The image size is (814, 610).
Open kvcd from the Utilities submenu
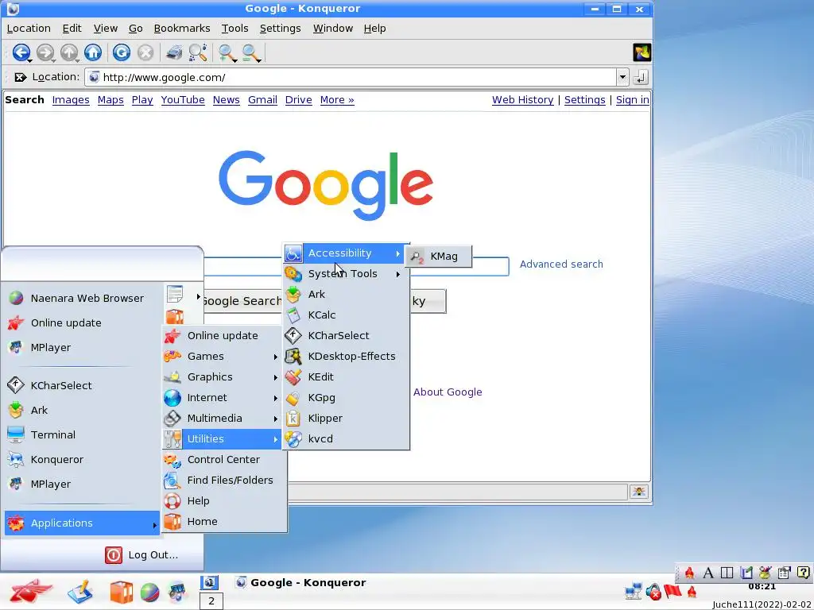(347, 438)
